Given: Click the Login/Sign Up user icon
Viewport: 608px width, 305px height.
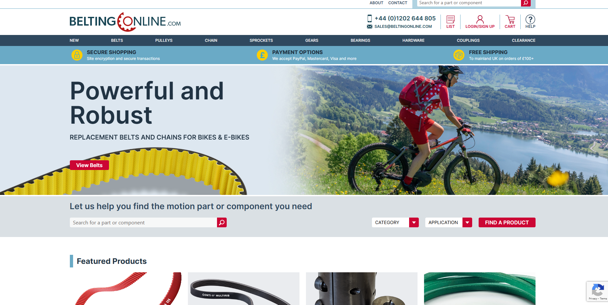Looking at the screenshot, I should pos(480,19).
